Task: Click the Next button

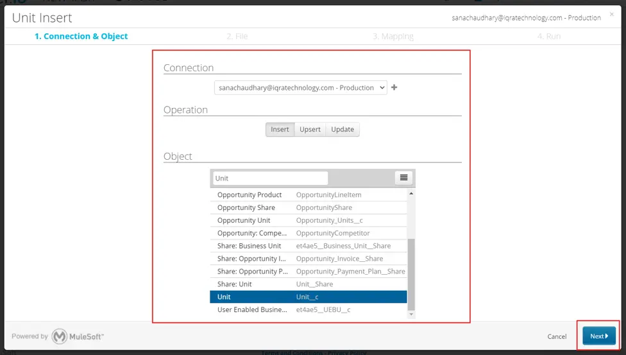Action: [x=599, y=336]
